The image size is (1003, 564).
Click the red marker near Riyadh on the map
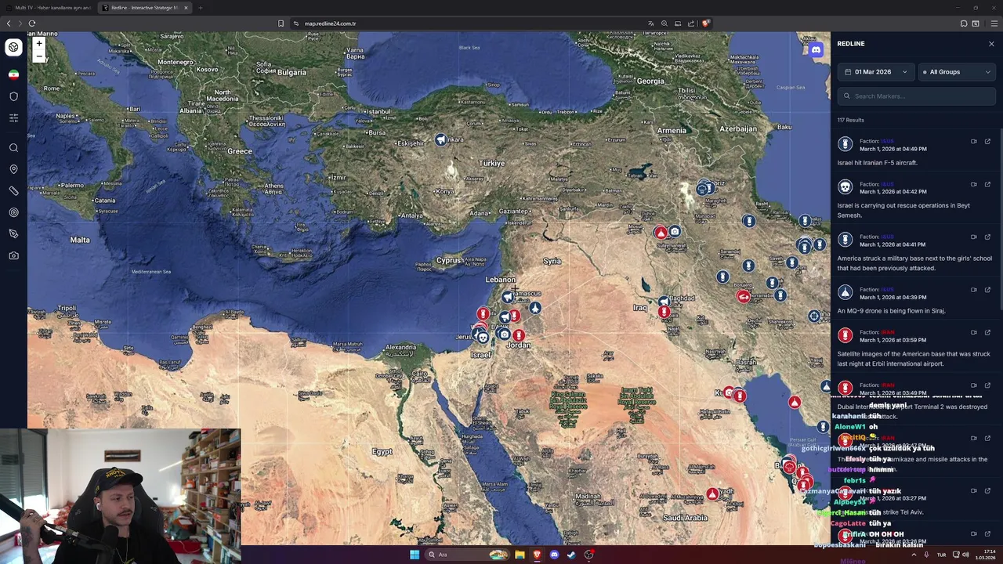712,494
